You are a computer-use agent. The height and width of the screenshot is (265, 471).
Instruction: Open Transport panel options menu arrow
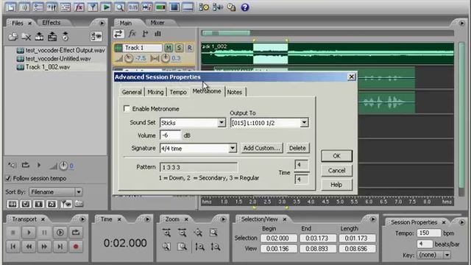[x=82, y=219]
